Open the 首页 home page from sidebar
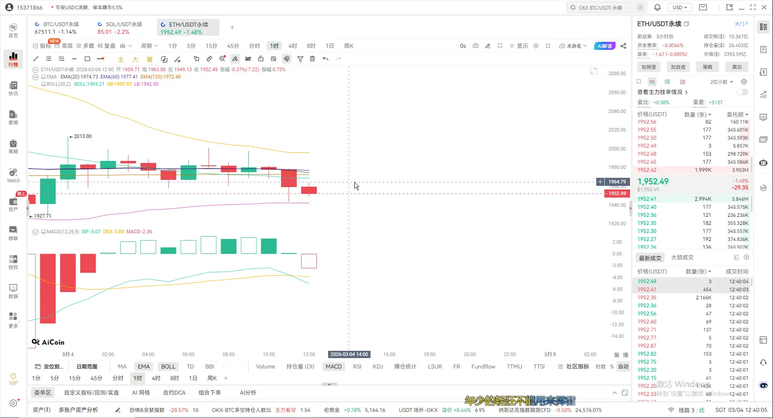Image resolution: width=773 pixels, height=418 pixels. (x=13, y=31)
